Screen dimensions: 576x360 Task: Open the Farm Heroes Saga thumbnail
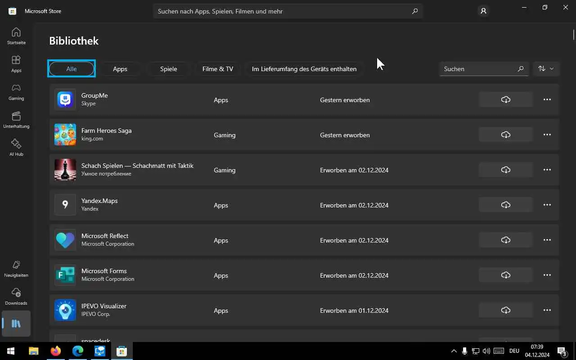(65, 135)
